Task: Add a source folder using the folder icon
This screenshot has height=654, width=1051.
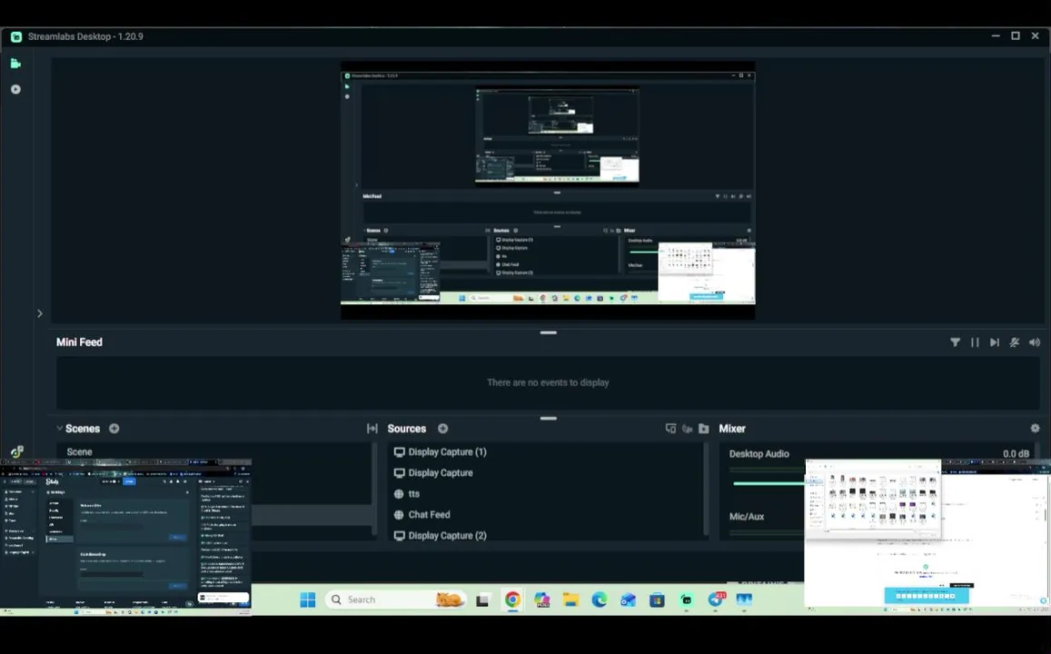Action: (x=704, y=428)
